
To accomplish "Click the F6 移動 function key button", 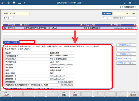I will tap(64, 94).
